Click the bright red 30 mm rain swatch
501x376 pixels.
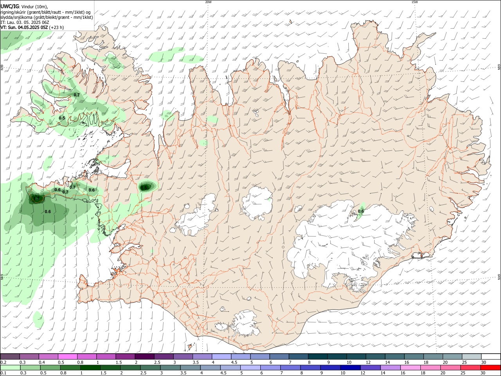tap(490, 367)
